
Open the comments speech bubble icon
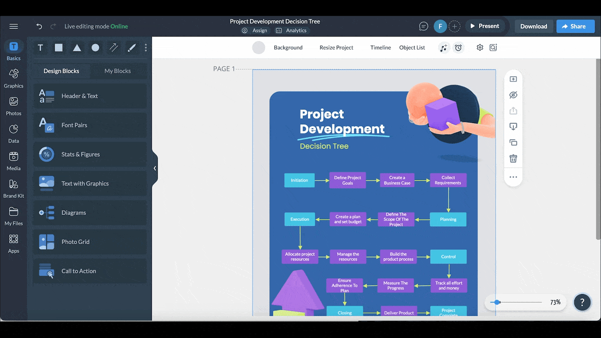[x=424, y=27]
